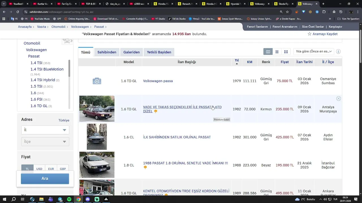Select GBP currency option

[63, 169]
